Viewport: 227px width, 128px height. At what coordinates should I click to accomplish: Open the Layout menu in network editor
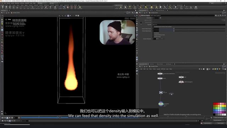(159, 69)
